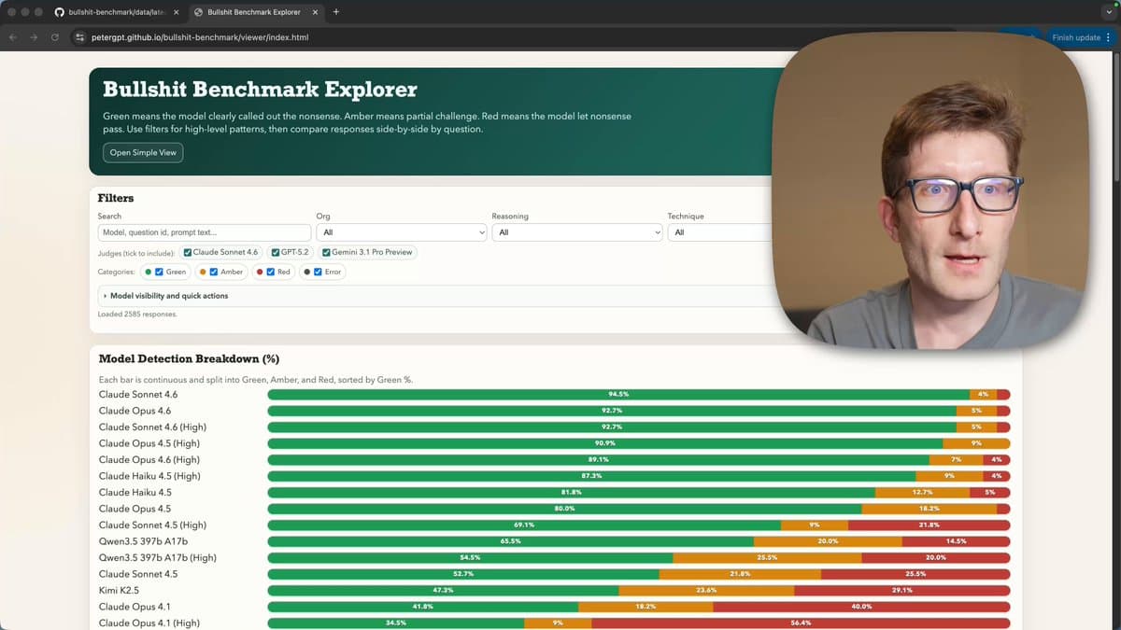Image resolution: width=1121 pixels, height=630 pixels.
Task: Disable the Amber category checkbox
Action: [x=214, y=272]
